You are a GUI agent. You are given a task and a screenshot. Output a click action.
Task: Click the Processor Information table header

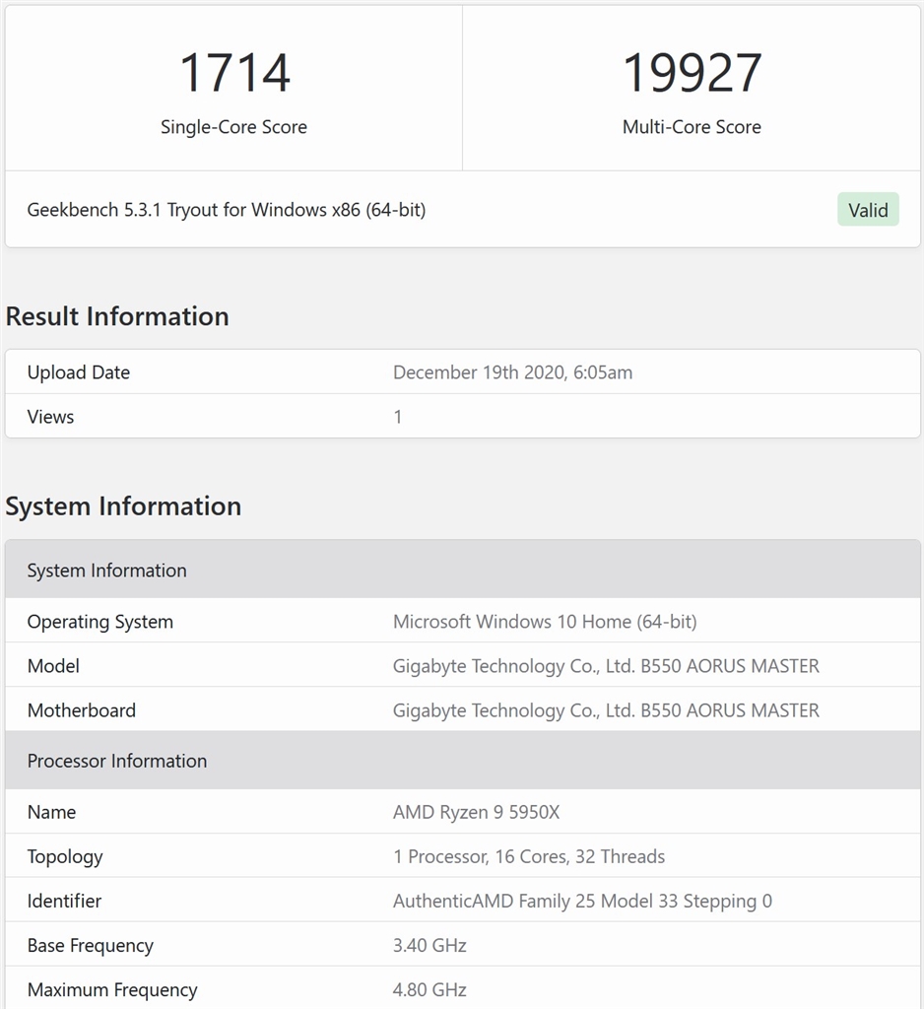(x=117, y=761)
